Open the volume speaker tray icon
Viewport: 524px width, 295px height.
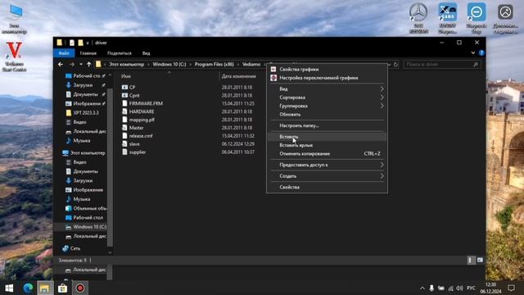[460, 288]
